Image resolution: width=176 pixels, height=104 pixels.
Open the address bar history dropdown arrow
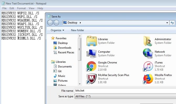(167, 23)
